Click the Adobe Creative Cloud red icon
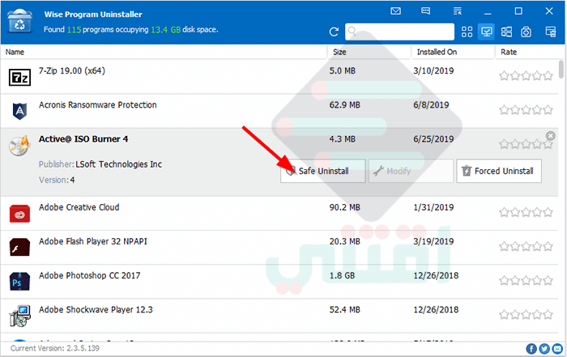Screen dimensions: 567x357 coord(19,213)
